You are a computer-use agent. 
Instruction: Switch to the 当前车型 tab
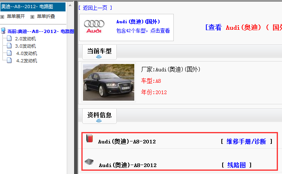99,52
